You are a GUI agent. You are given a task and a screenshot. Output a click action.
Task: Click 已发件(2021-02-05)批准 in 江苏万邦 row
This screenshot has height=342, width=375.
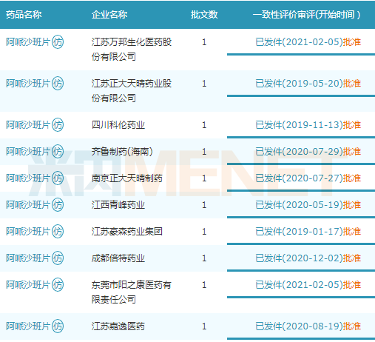(x=308, y=42)
